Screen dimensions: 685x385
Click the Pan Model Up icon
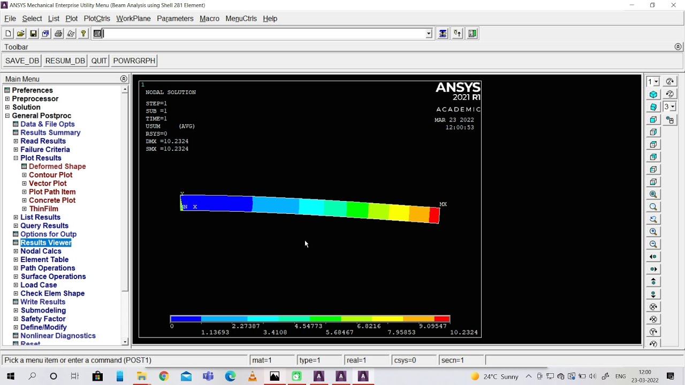pyautogui.click(x=653, y=282)
